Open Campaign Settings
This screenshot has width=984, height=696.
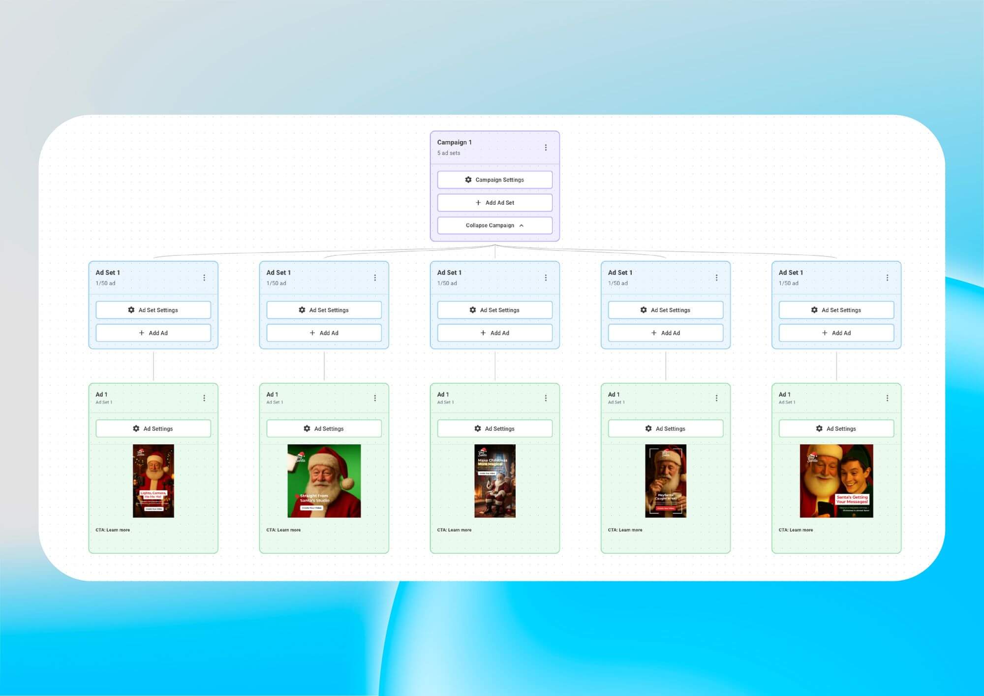click(x=494, y=180)
